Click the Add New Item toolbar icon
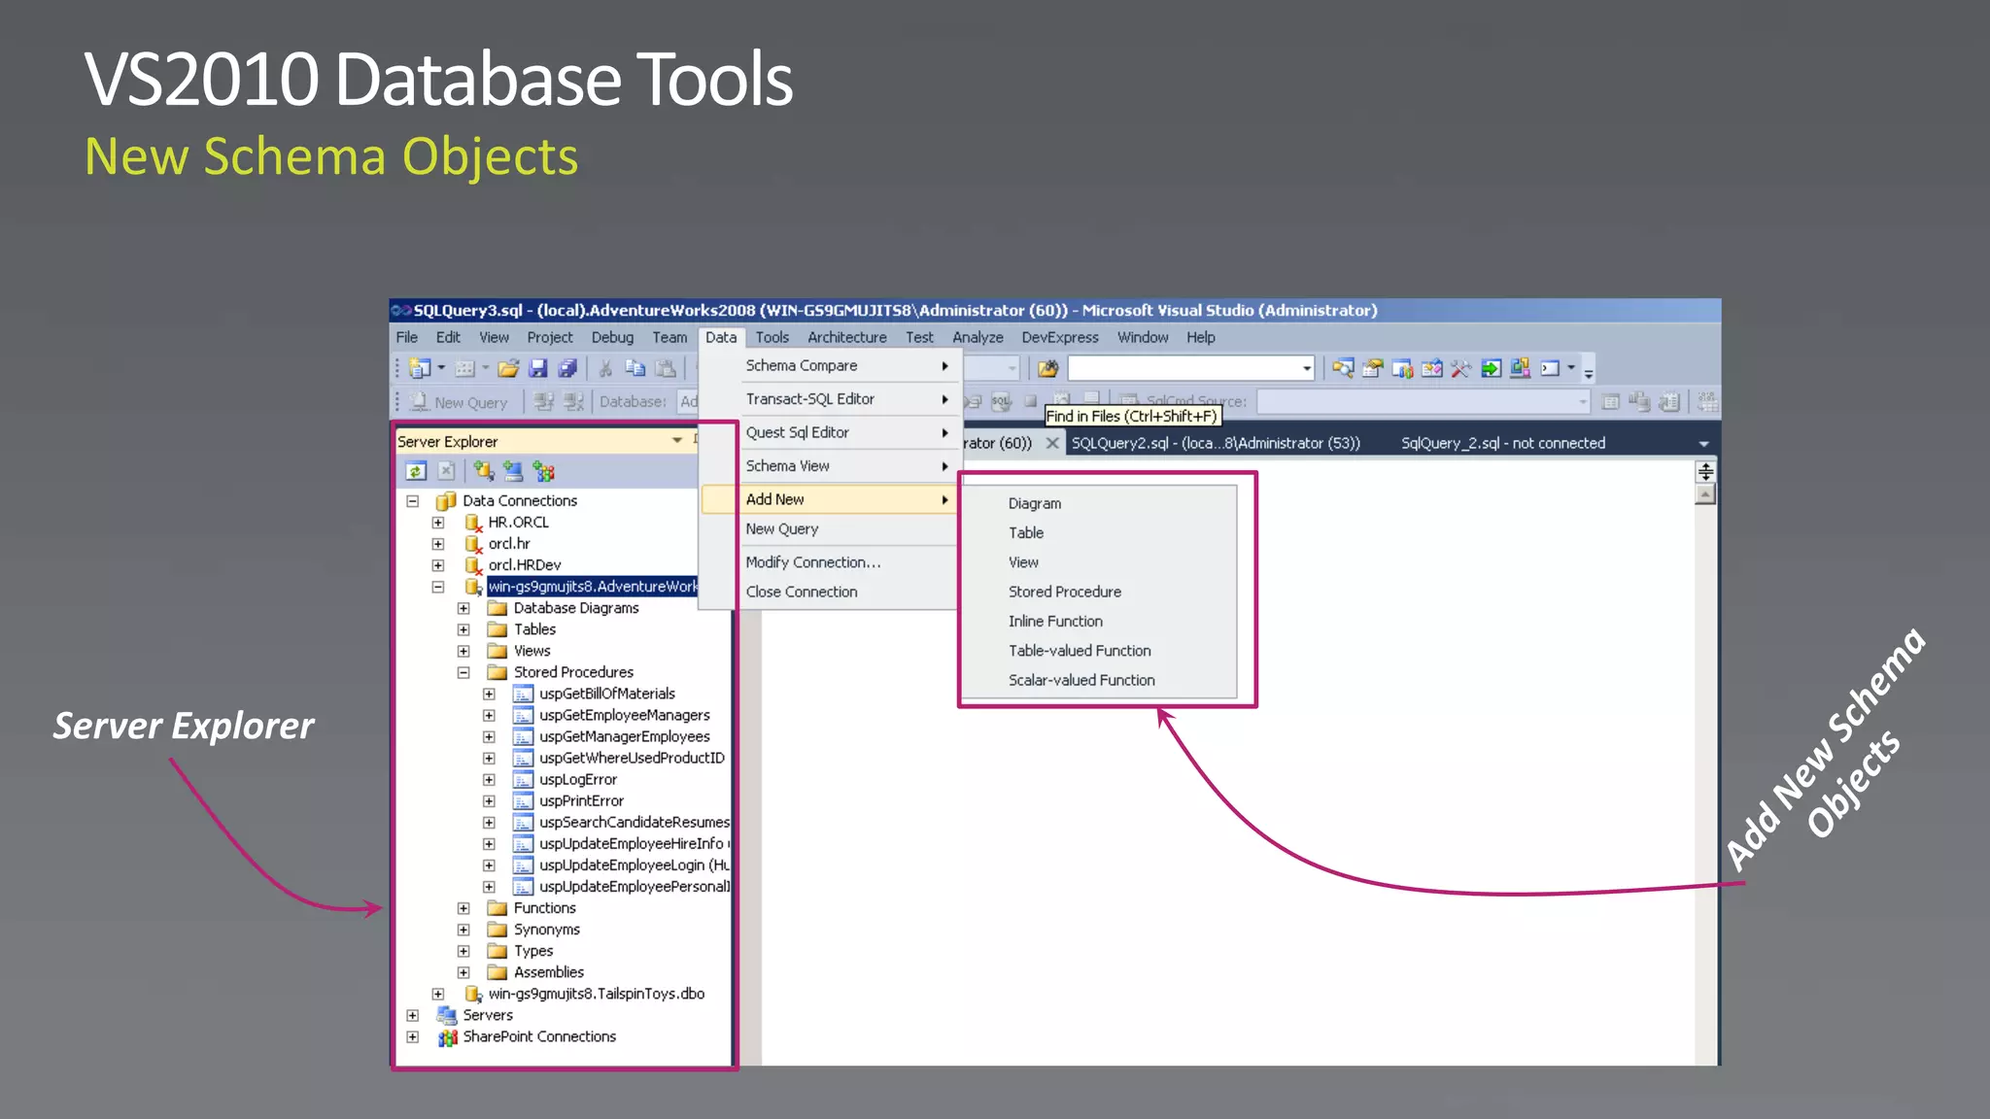 464,368
